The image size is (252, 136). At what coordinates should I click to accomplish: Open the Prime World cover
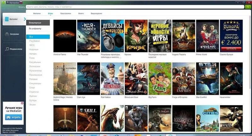(x=208, y=36)
